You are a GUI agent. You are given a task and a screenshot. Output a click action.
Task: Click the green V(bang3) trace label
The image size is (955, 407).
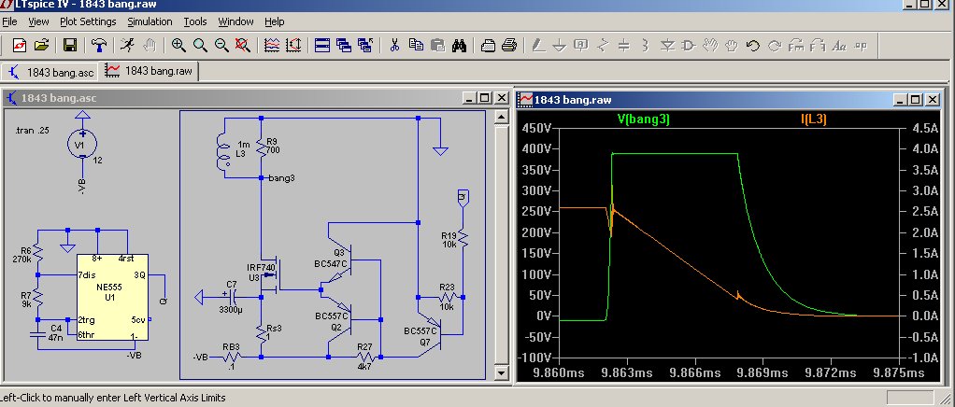point(643,119)
